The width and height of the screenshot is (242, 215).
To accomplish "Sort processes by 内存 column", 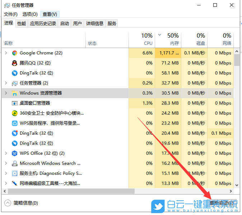I will 168,39.
